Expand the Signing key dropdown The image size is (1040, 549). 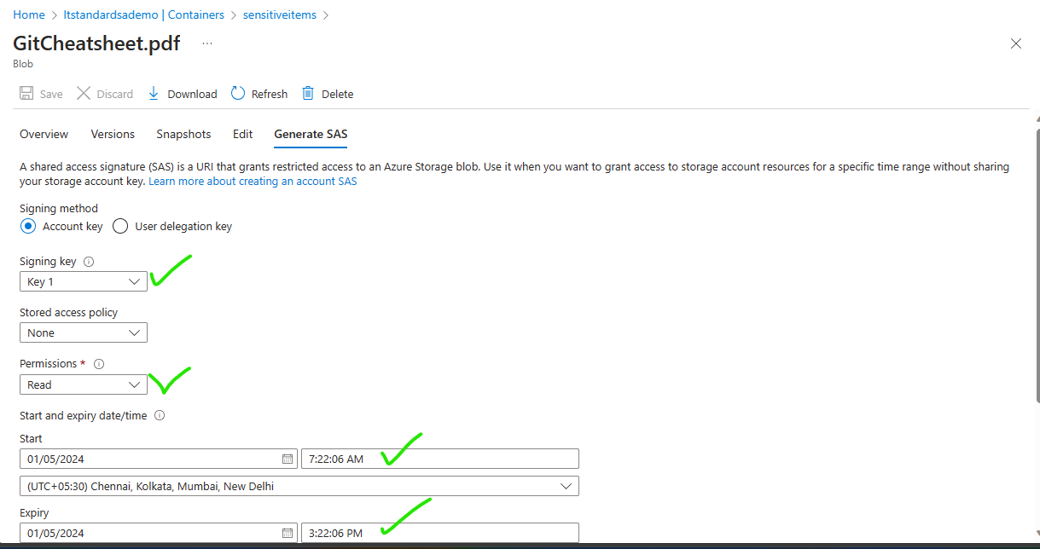[84, 281]
